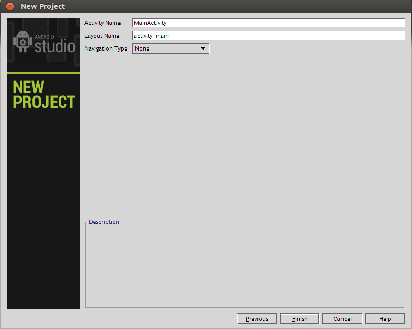Focus the Layout Name text field

tap(268, 36)
